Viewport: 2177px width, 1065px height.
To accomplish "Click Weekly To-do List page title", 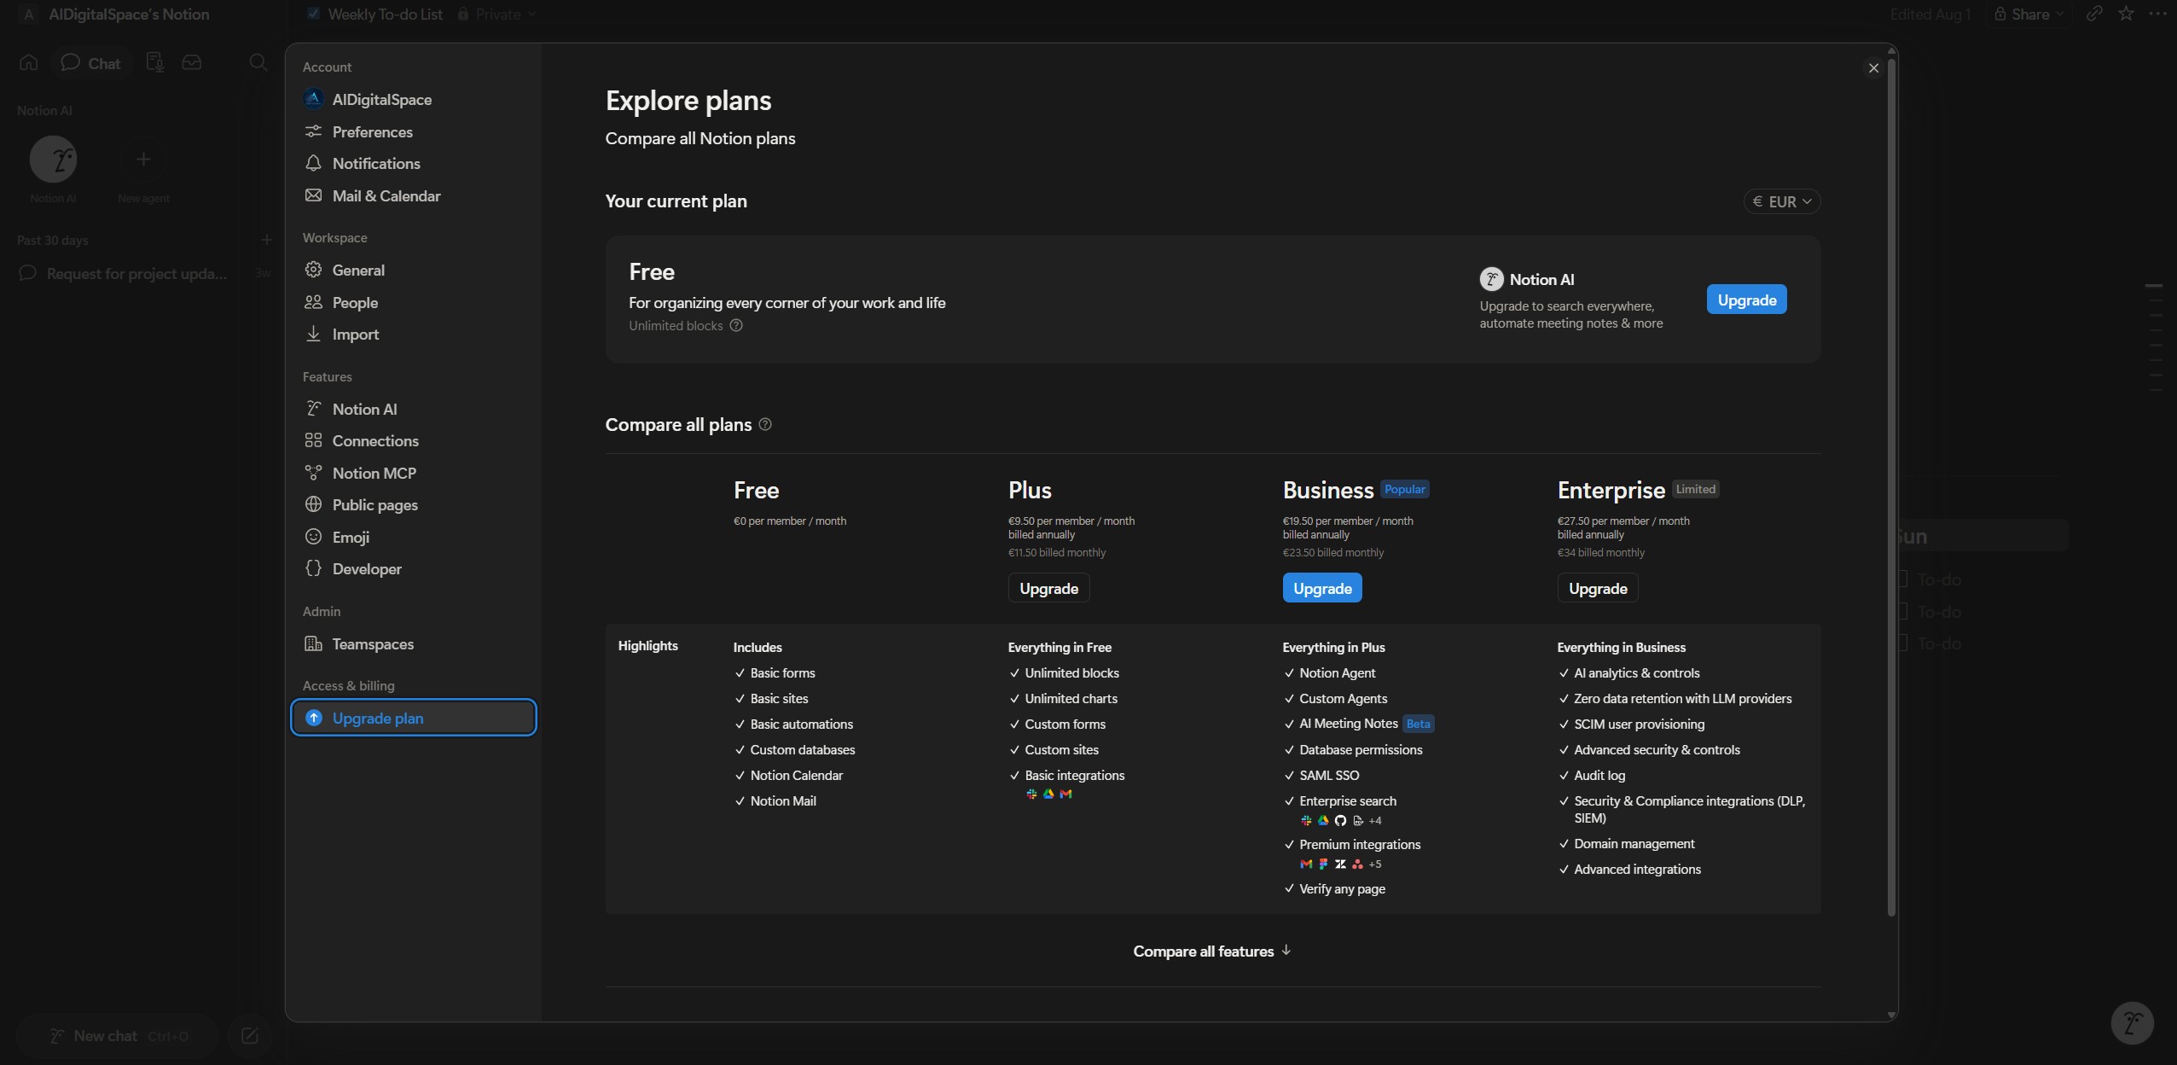I will point(385,14).
